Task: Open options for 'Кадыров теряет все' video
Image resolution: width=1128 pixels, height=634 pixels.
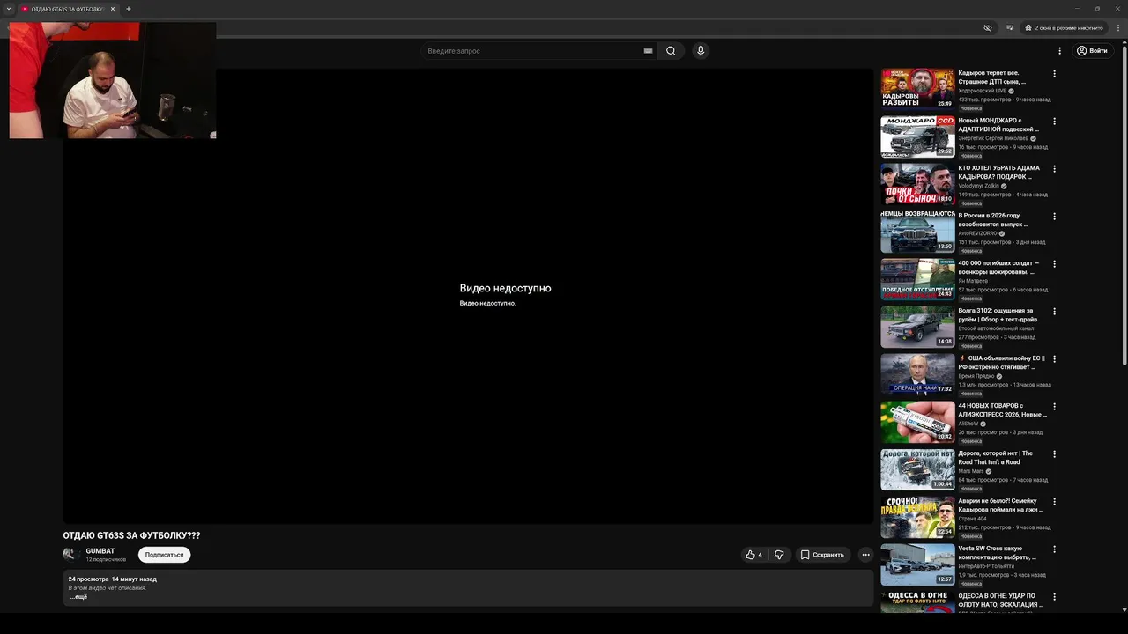Action: (x=1054, y=74)
